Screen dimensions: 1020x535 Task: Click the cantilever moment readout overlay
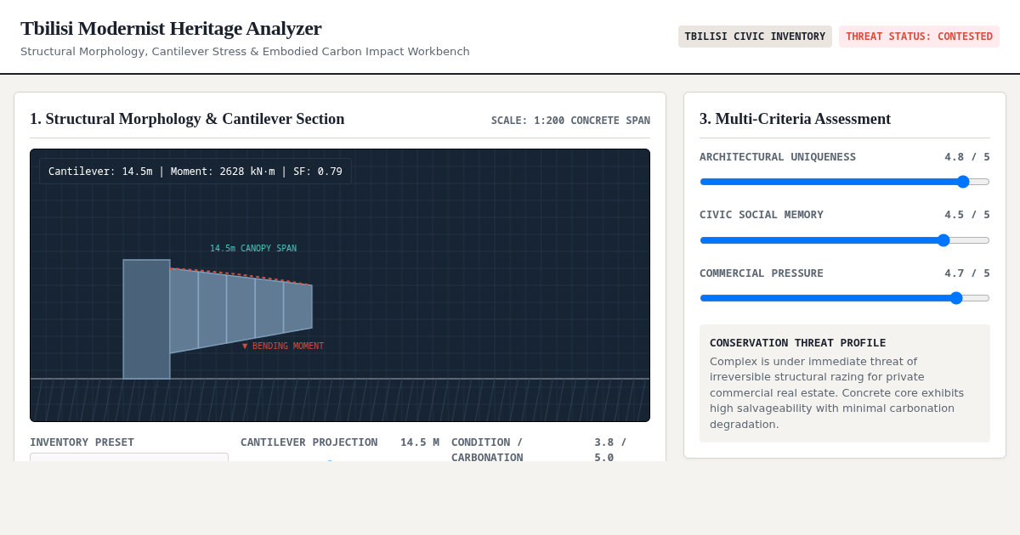195,172
